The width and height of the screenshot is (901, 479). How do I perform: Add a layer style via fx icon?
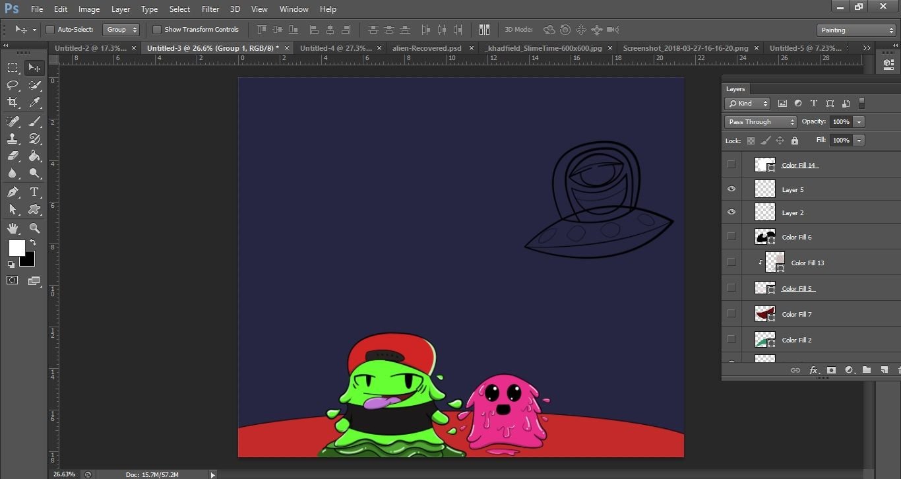(x=813, y=370)
